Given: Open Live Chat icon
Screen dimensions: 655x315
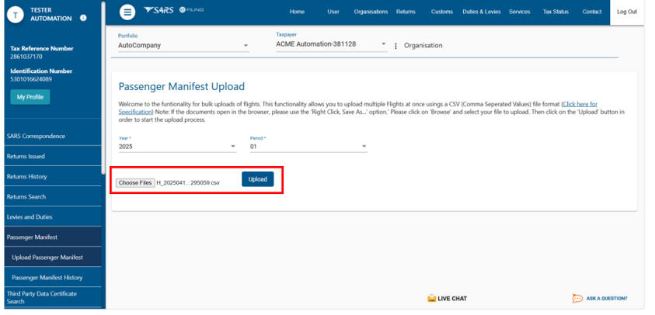Looking at the screenshot, I should 431,298.
